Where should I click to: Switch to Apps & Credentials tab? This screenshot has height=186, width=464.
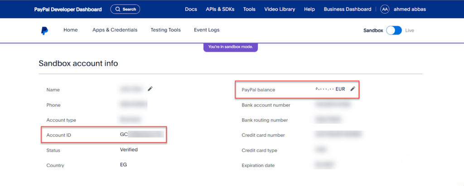[115, 30]
